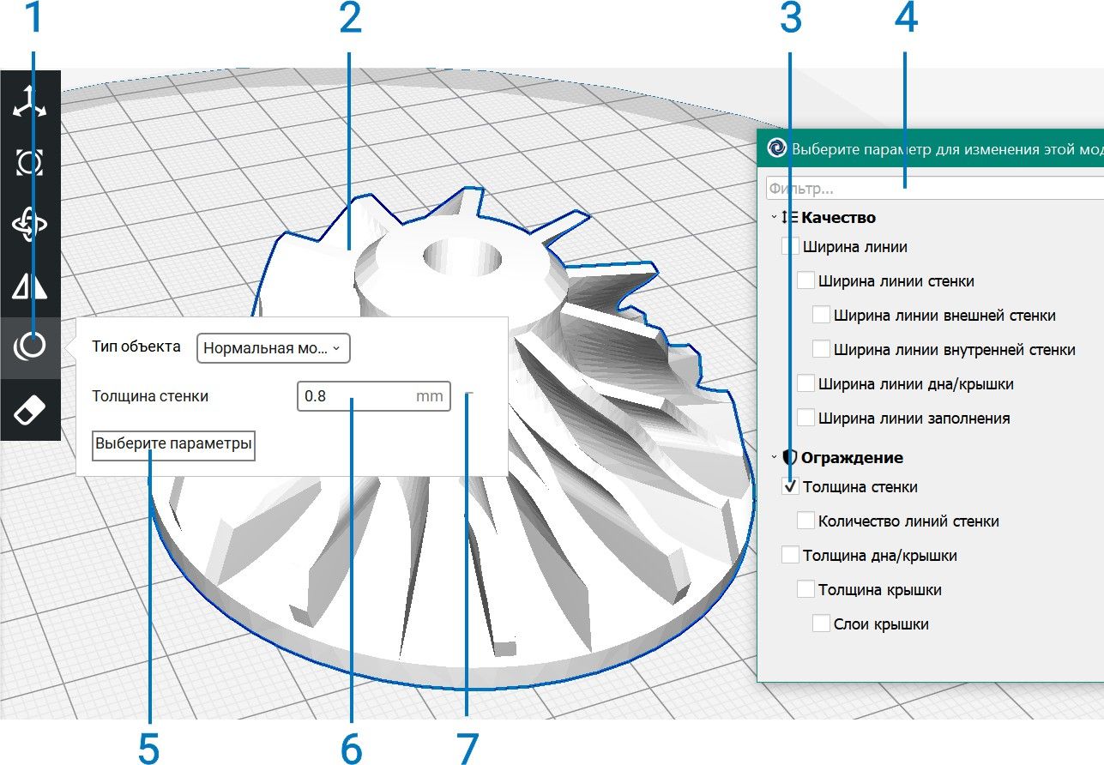Uncheck the Толщина стенки checkbox
The height and width of the screenshot is (765, 1104).
790,487
